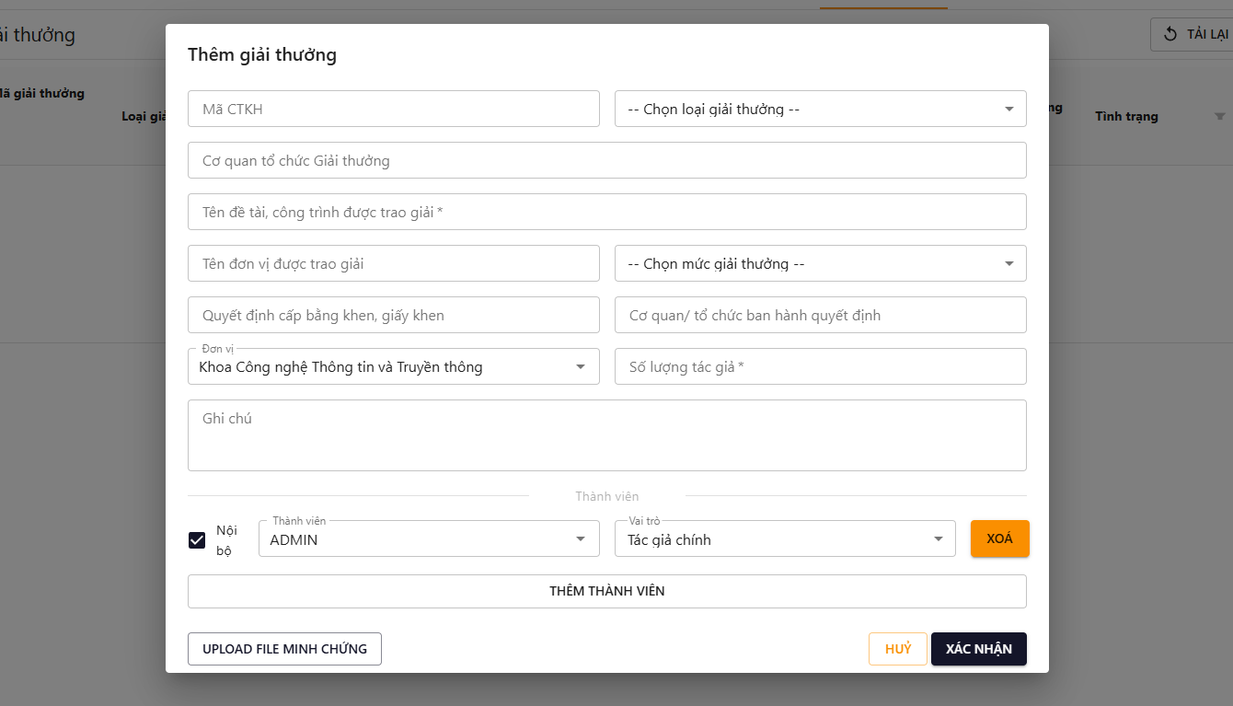The height and width of the screenshot is (706, 1233).
Task: Confirm with the XÁC NHẬN button
Action: tap(978, 649)
